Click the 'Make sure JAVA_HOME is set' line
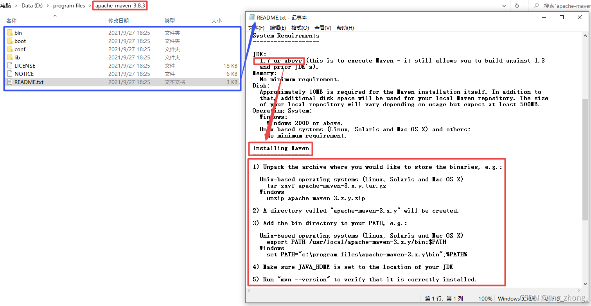 (x=353, y=267)
